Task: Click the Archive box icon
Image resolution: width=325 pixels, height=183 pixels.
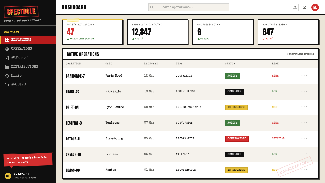Action: pyautogui.click(x=7, y=84)
